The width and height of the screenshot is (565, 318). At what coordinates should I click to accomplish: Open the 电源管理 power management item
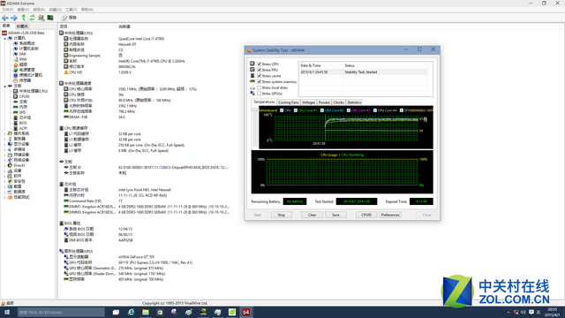tap(24, 70)
